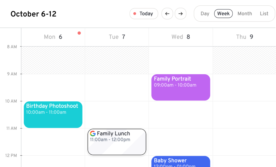This screenshot has height=167, width=276.
Task: Click the Thu 9 column header
Action: [244, 37]
